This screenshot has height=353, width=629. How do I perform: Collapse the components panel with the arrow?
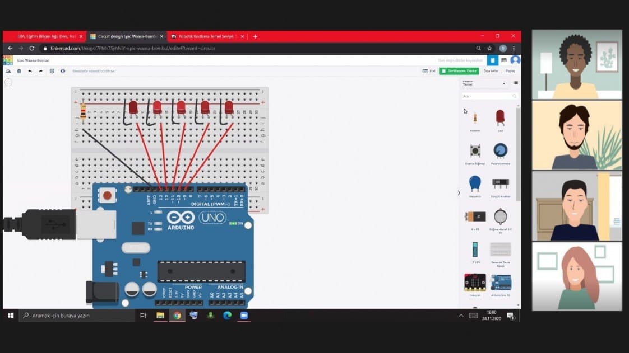click(459, 193)
